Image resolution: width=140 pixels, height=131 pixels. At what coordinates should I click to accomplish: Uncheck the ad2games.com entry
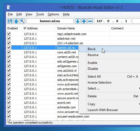9,66
